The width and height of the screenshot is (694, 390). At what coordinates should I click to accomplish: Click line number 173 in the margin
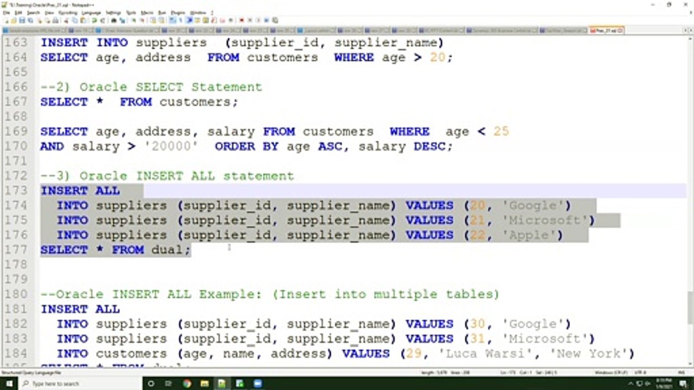click(x=16, y=191)
